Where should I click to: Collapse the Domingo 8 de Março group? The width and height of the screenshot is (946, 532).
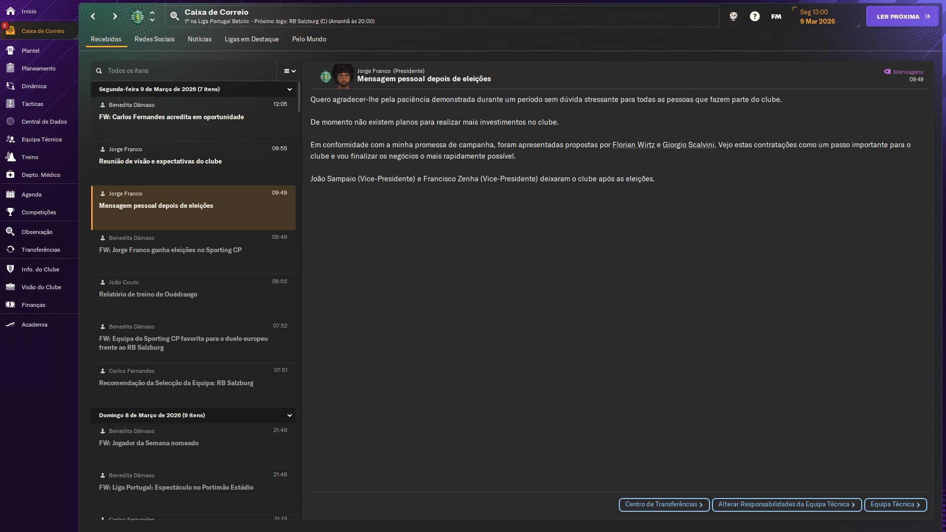click(x=290, y=415)
